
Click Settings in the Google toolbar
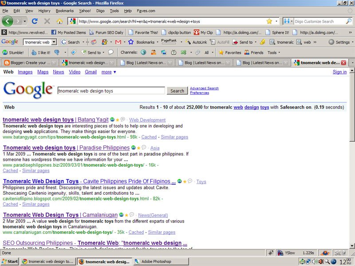[339, 42]
